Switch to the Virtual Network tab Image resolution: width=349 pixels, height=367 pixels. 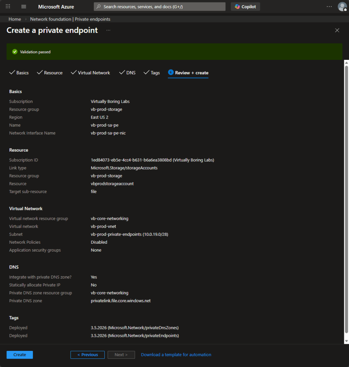(x=90, y=73)
